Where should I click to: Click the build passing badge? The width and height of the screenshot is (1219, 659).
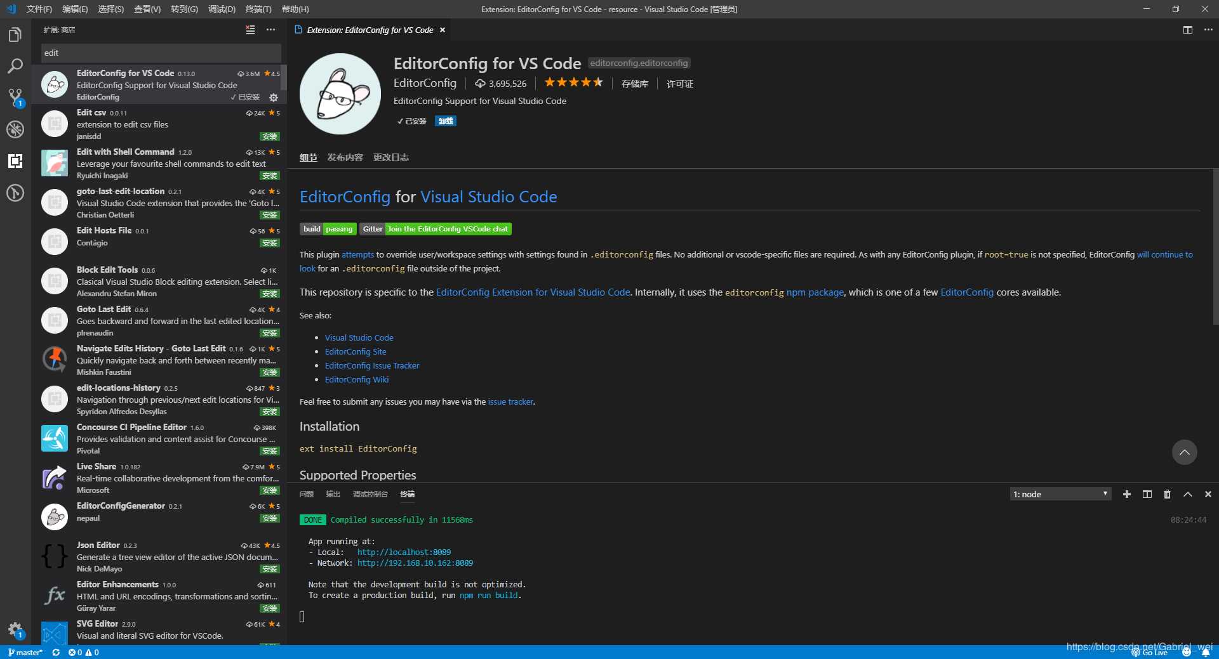[x=328, y=229]
